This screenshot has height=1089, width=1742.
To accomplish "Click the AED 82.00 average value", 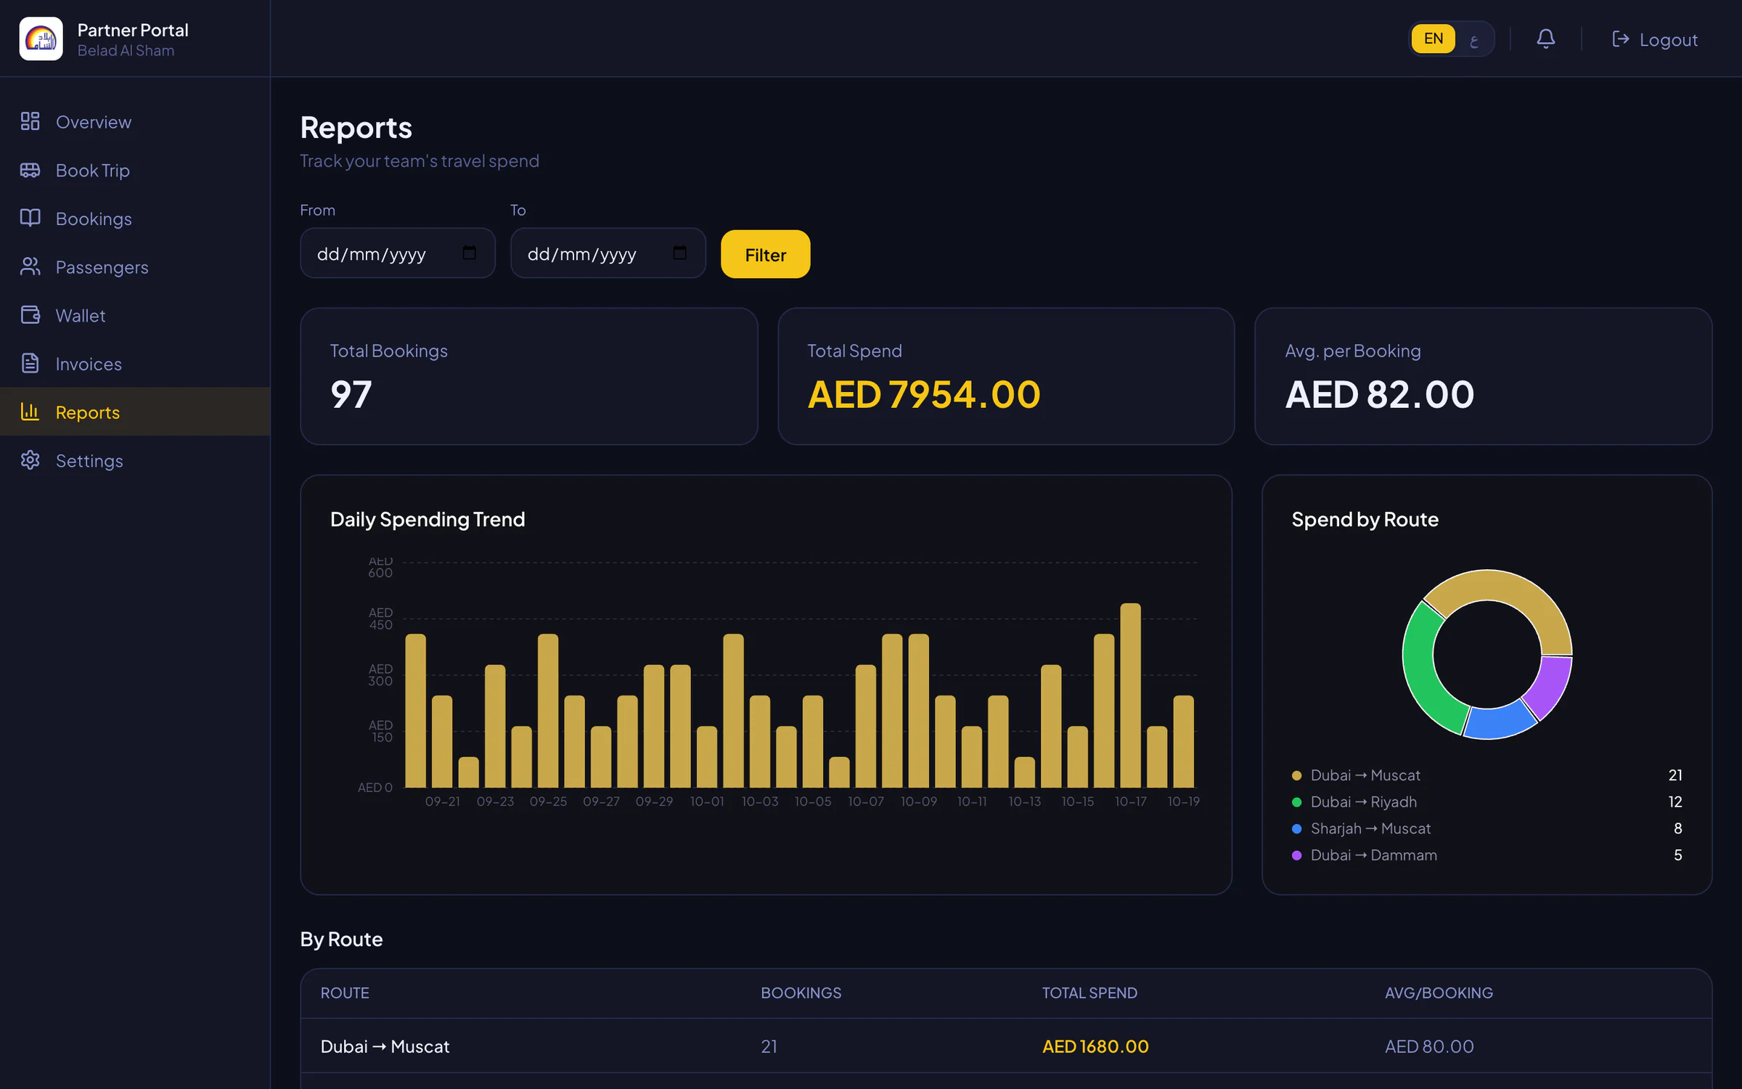I will (x=1379, y=394).
